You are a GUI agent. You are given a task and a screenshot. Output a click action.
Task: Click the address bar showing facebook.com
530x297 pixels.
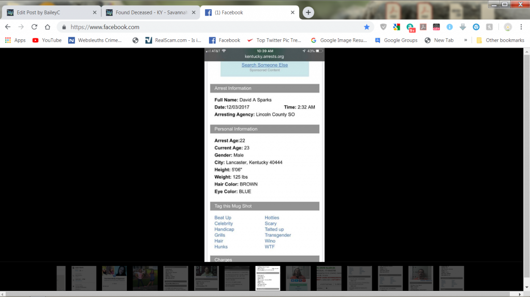pyautogui.click(x=207, y=27)
